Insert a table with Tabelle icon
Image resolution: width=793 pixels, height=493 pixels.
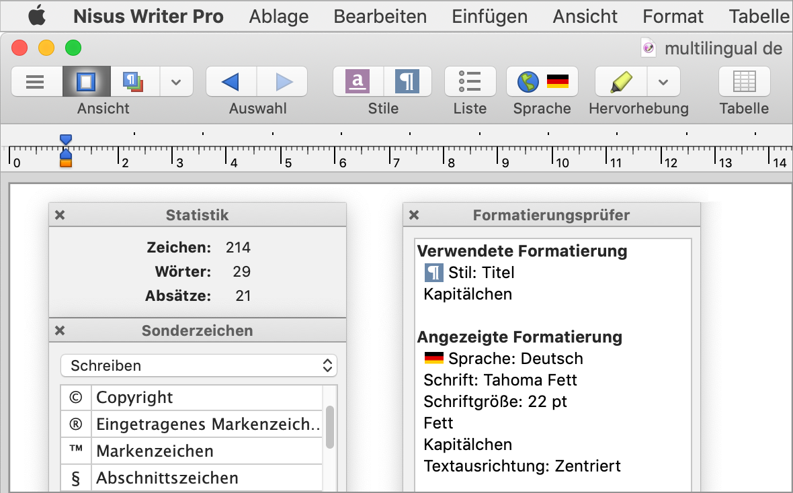pyautogui.click(x=744, y=81)
